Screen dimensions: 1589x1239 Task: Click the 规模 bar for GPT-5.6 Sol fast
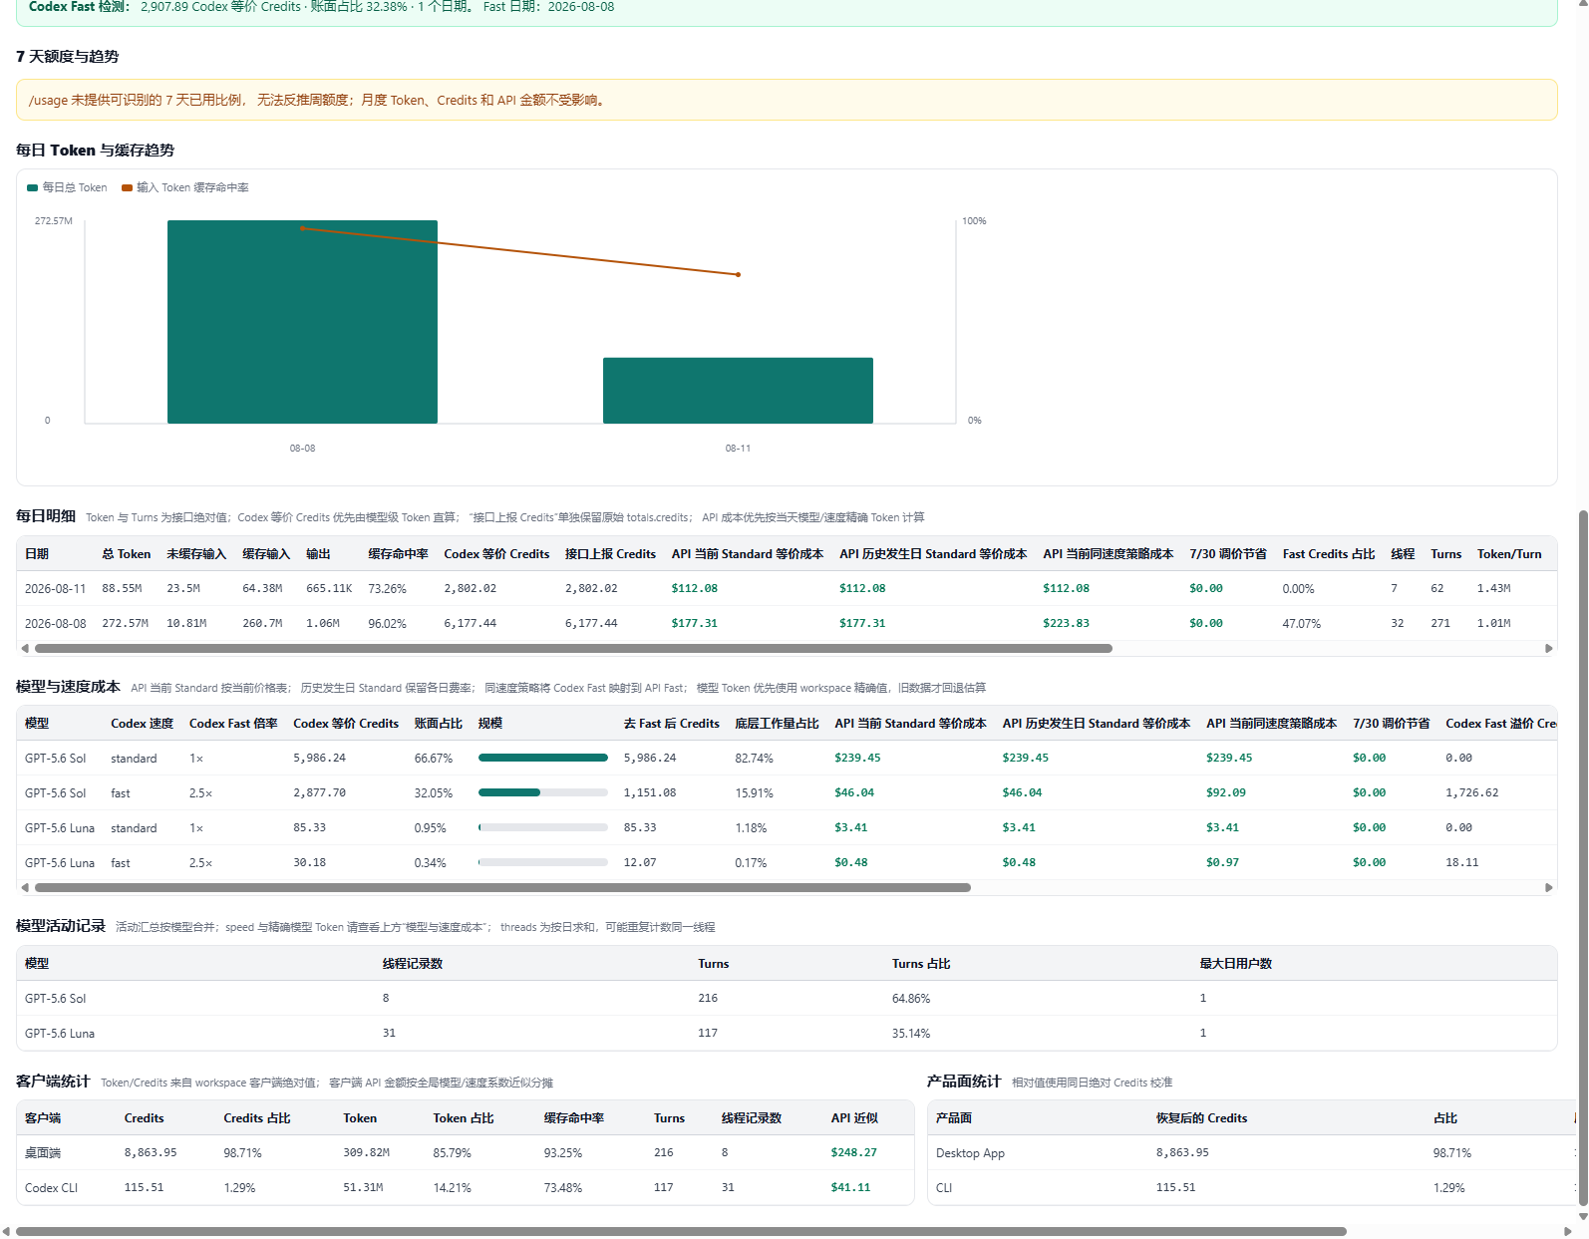click(543, 792)
